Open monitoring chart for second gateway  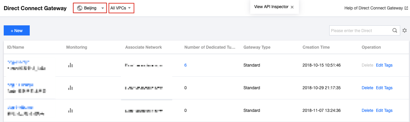(x=70, y=88)
